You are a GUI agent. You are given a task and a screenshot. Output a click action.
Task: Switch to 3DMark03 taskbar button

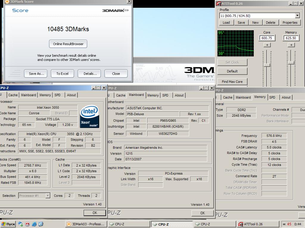pos(86,224)
